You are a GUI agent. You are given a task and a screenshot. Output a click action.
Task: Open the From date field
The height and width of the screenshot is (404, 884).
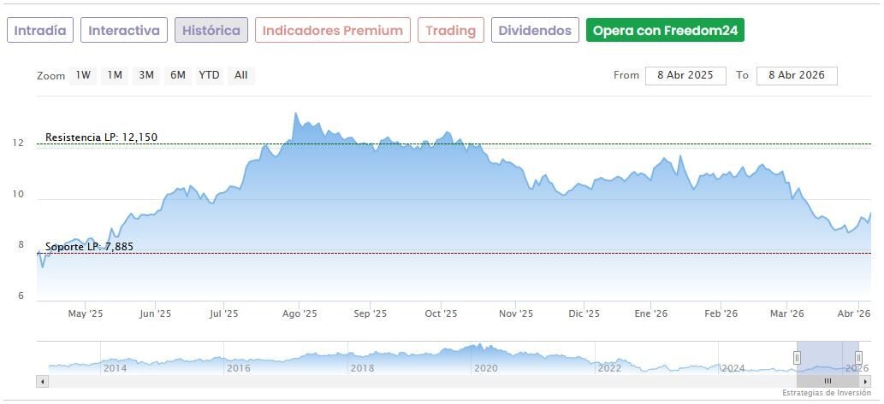point(685,75)
